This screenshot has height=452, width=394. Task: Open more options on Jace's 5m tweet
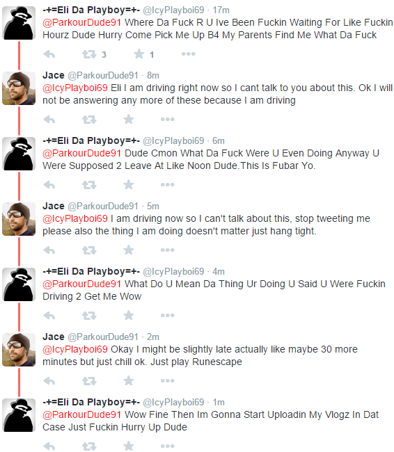tap(167, 250)
